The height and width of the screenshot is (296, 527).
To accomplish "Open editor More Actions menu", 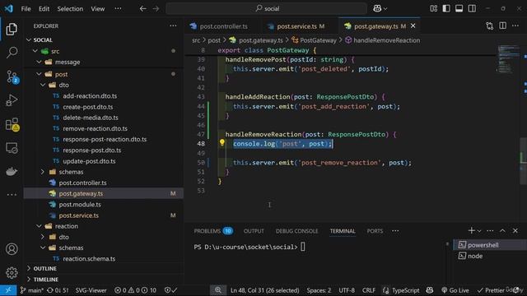I will point(515,25).
